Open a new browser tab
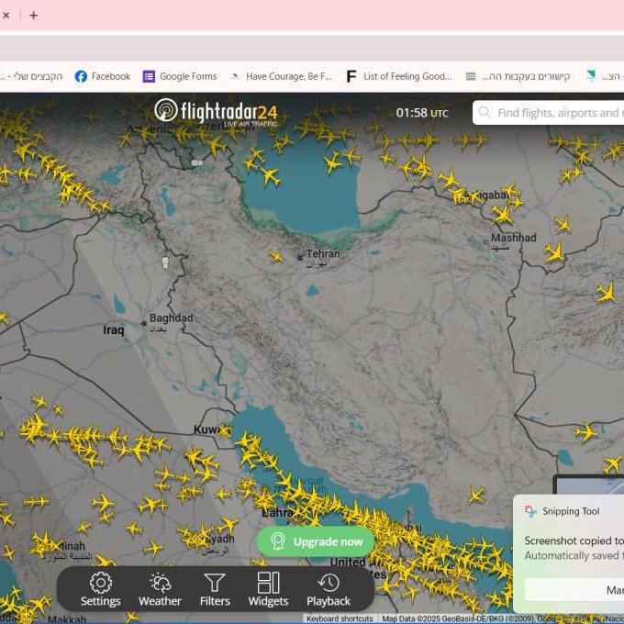 pyautogui.click(x=34, y=15)
